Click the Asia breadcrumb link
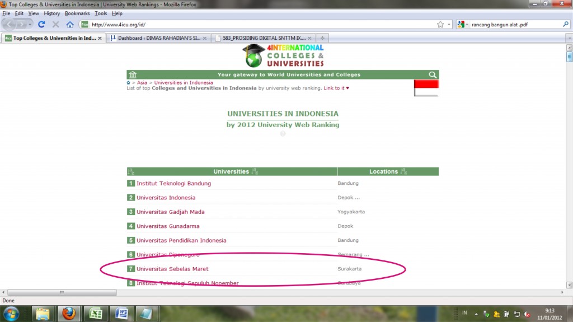Image resolution: width=573 pixels, height=322 pixels. pos(142,83)
